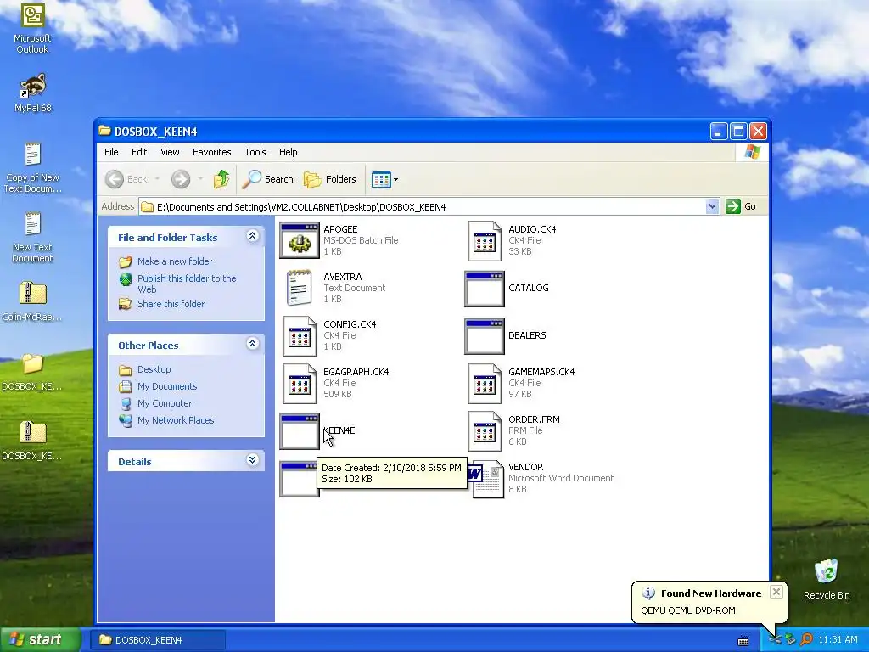
Task: Click the Go button beside address bar
Action: click(742, 207)
